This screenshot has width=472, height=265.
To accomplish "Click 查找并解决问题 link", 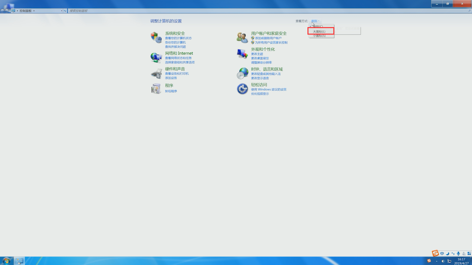I will click(175, 47).
